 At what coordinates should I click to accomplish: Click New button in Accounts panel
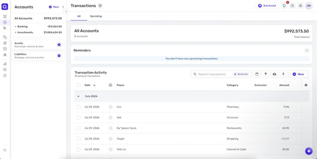click(54, 7)
